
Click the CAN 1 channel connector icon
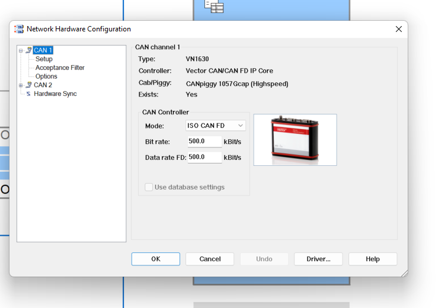click(x=28, y=50)
